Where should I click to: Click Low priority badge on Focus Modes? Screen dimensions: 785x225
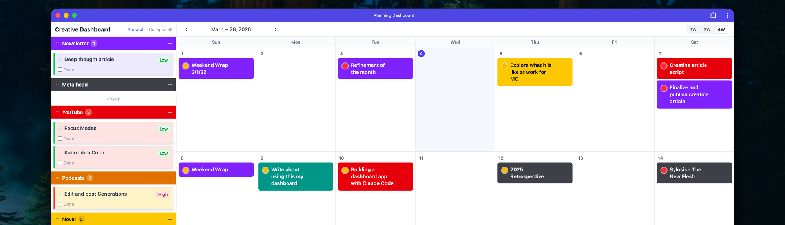tap(164, 129)
